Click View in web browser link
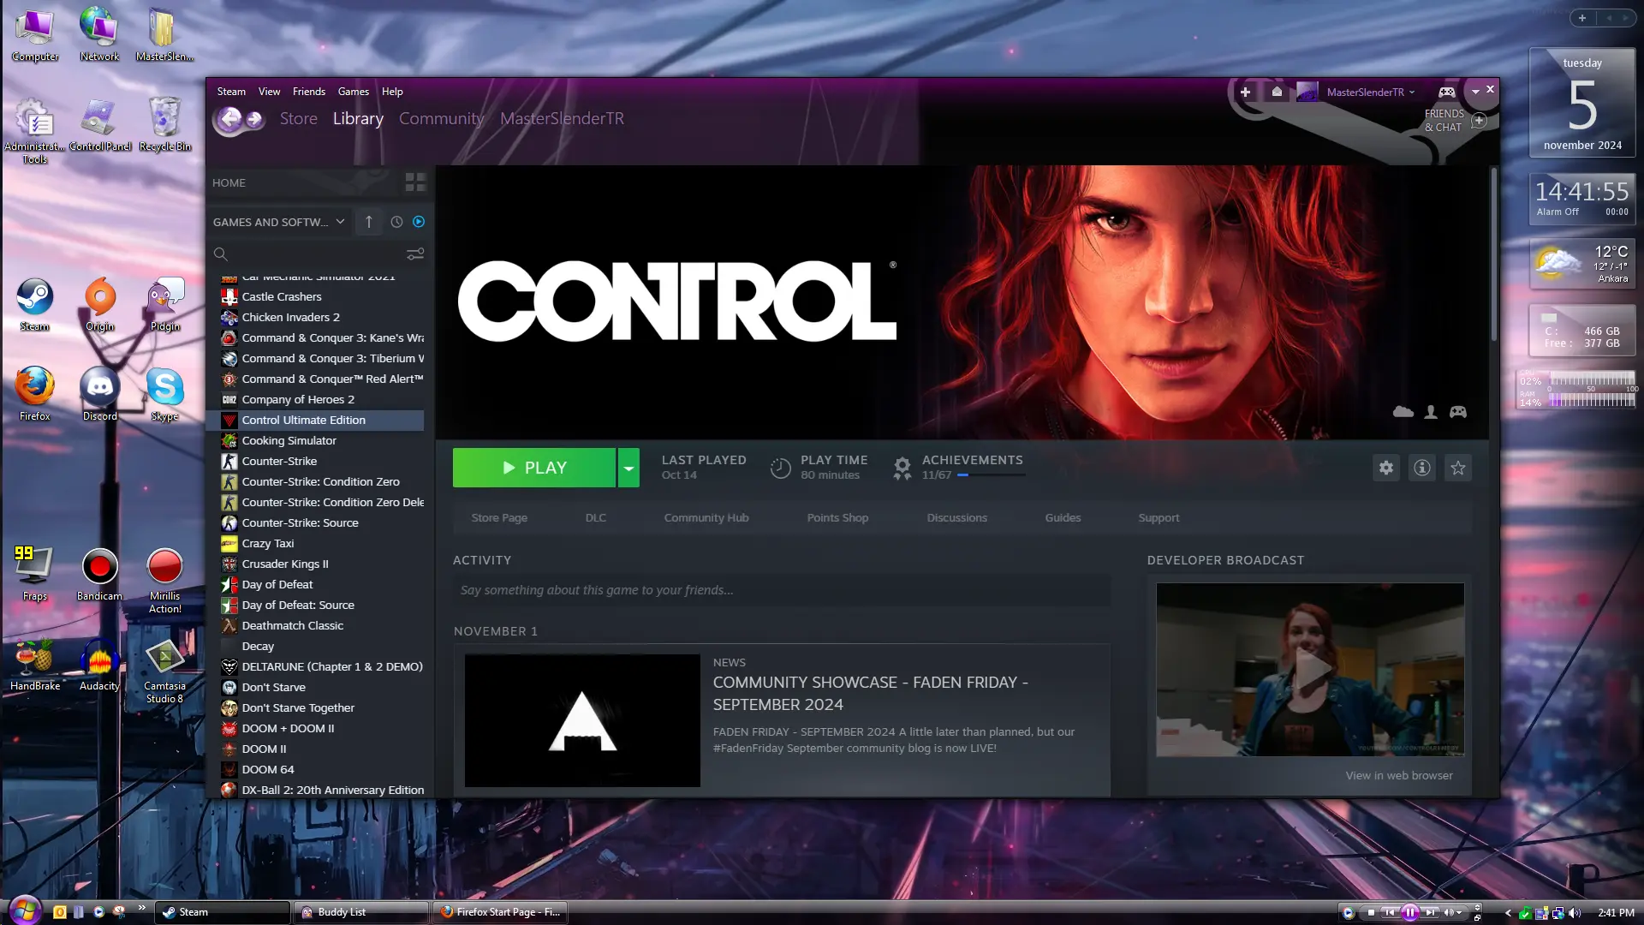The image size is (1644, 925). point(1399,776)
